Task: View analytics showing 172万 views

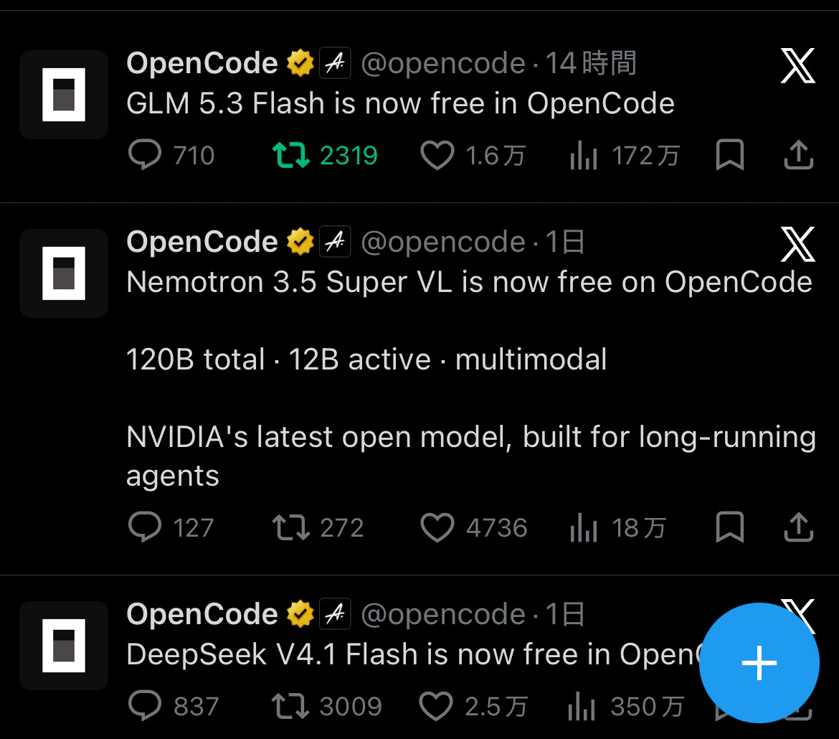Action: click(625, 156)
